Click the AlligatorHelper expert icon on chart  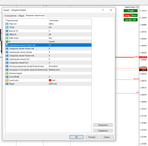coord(137,7)
